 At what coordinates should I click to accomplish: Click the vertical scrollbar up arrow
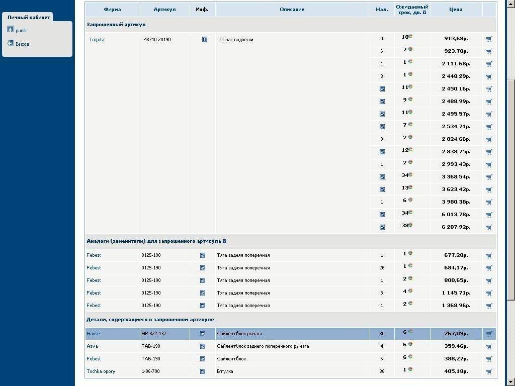click(511, 3)
